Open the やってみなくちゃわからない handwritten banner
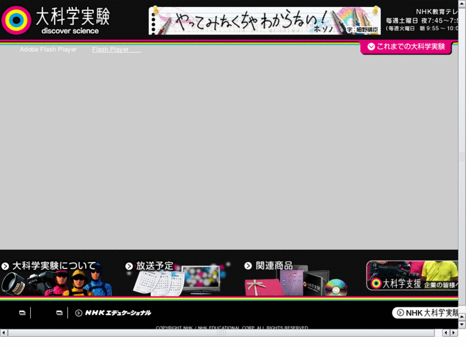Screen dimensions: 466x349 [x=265, y=20]
